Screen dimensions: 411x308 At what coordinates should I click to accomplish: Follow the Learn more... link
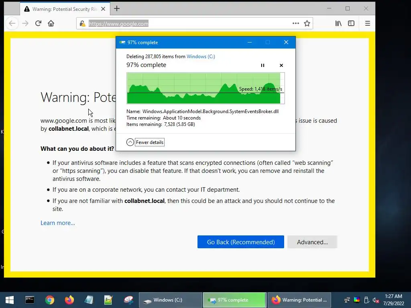(58, 223)
